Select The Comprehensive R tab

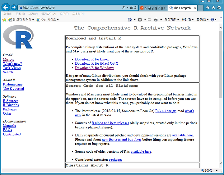tap(181, 8)
